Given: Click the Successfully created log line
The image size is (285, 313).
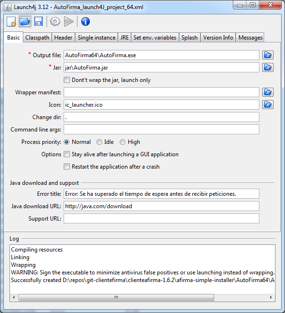Looking at the screenshot, I should coord(142,280).
